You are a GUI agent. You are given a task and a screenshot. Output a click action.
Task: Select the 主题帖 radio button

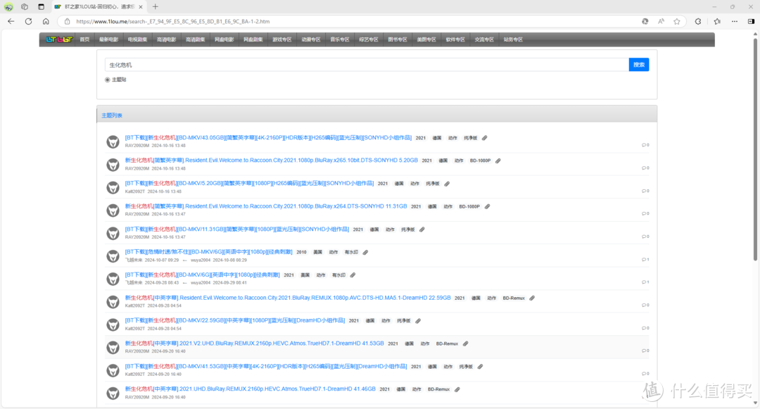(x=108, y=80)
